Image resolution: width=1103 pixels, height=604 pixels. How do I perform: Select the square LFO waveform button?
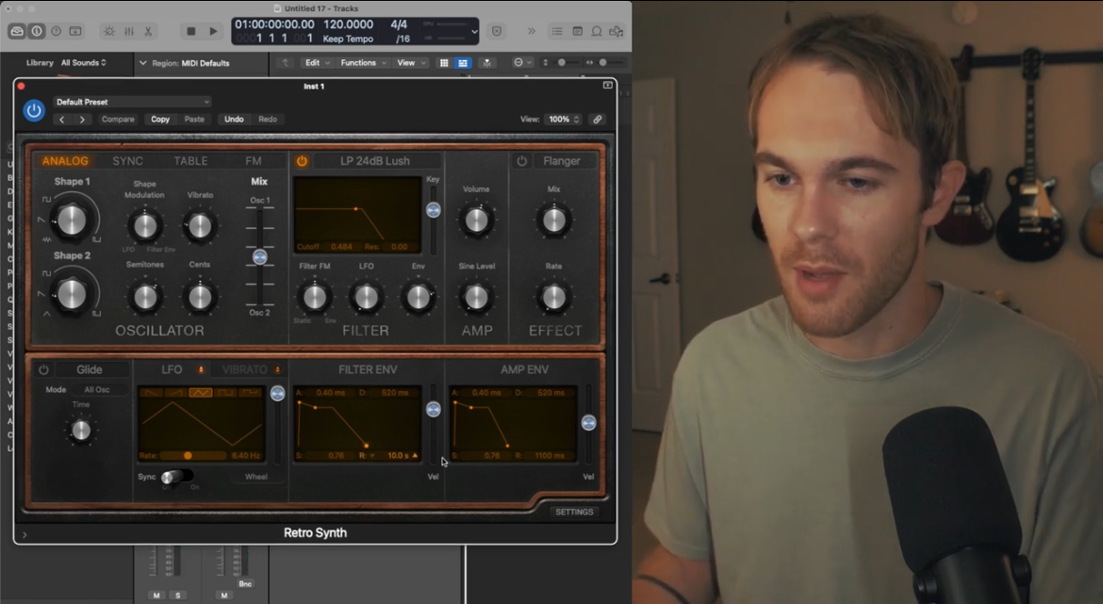pyautogui.click(x=225, y=393)
